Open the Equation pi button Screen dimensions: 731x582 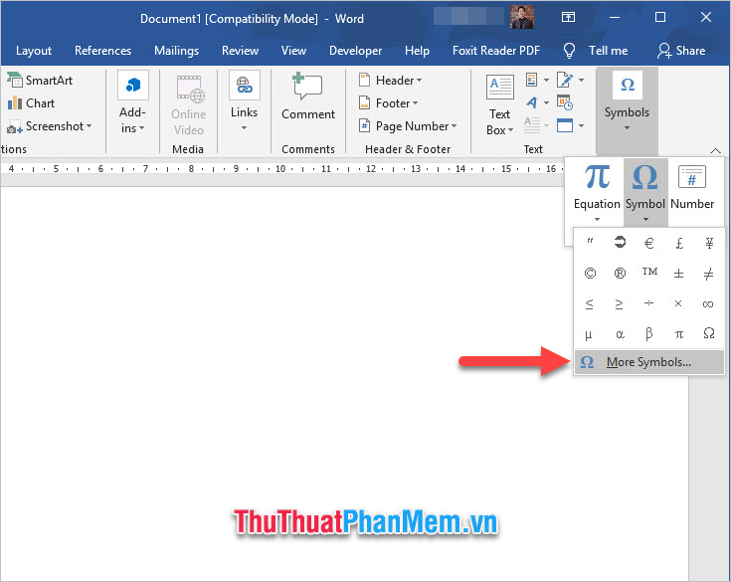597,192
